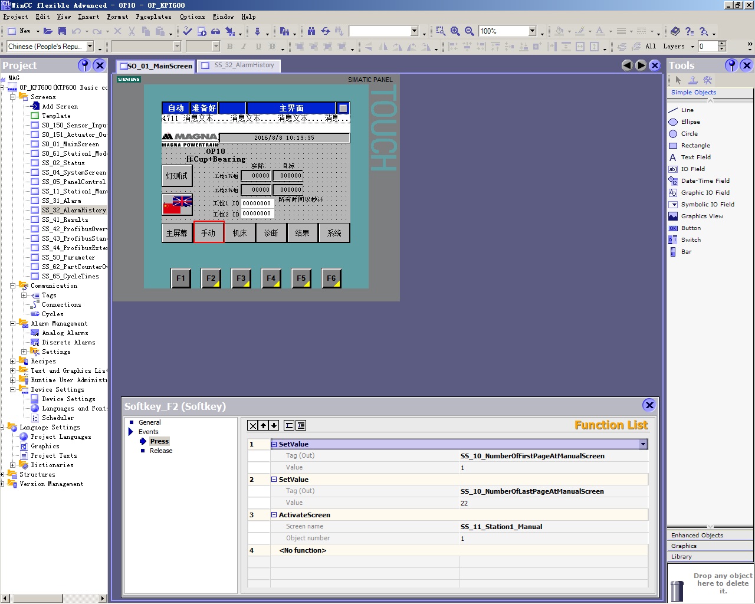Click the F3 softkey on the panel

click(241, 278)
